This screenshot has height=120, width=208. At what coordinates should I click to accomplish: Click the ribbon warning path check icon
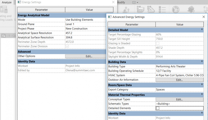[x=126, y=10]
